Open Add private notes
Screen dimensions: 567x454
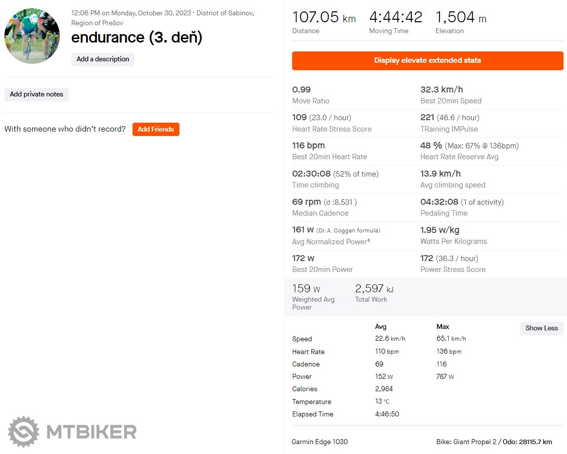[37, 94]
